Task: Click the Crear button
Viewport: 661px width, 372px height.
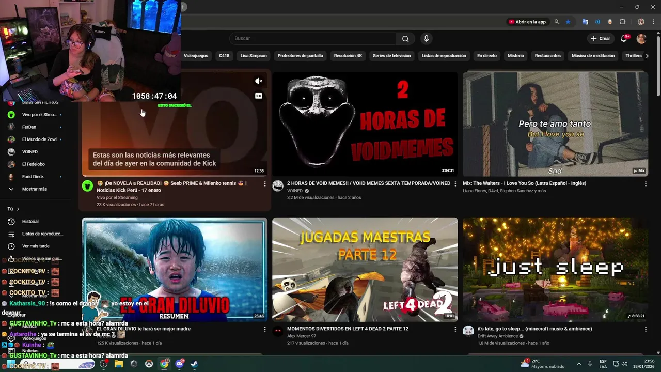Action: (x=601, y=39)
